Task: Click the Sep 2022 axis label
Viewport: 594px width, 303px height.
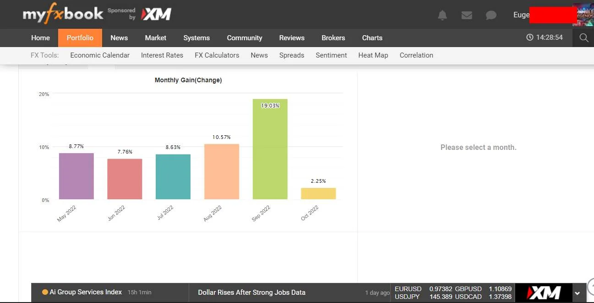Action: click(261, 213)
